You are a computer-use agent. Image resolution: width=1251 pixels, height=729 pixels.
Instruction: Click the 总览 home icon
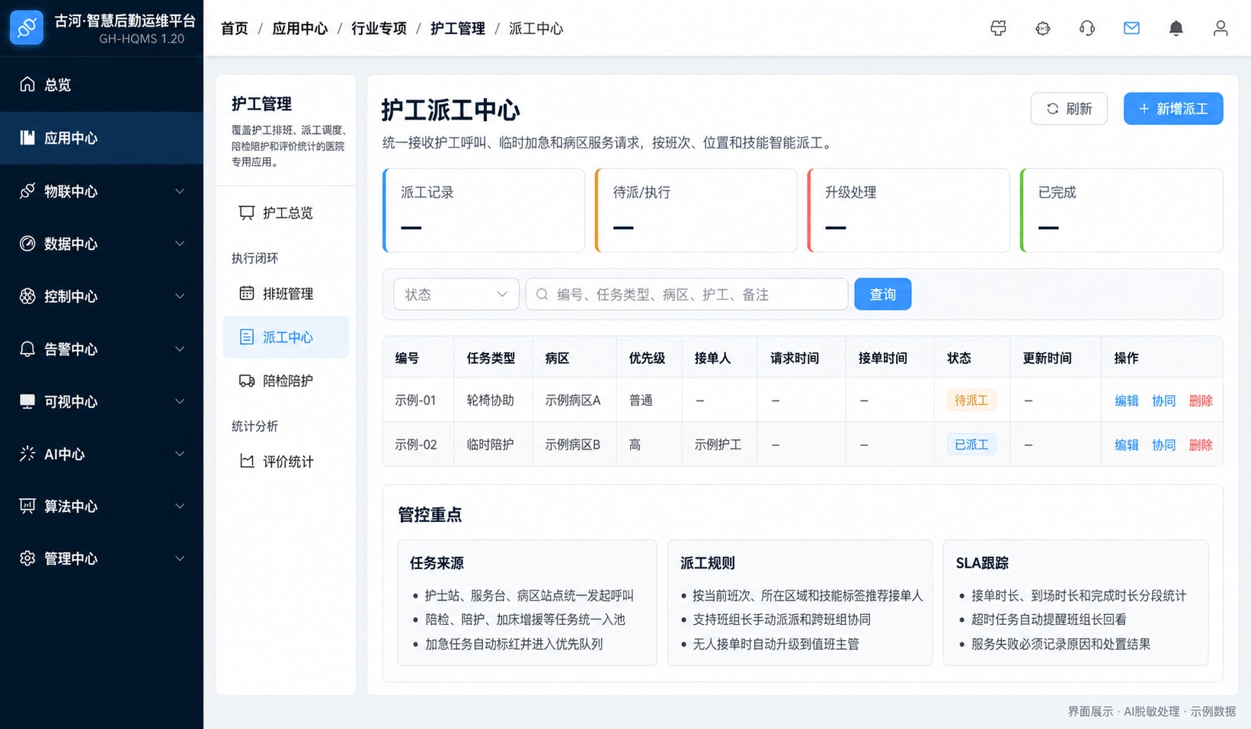27,84
